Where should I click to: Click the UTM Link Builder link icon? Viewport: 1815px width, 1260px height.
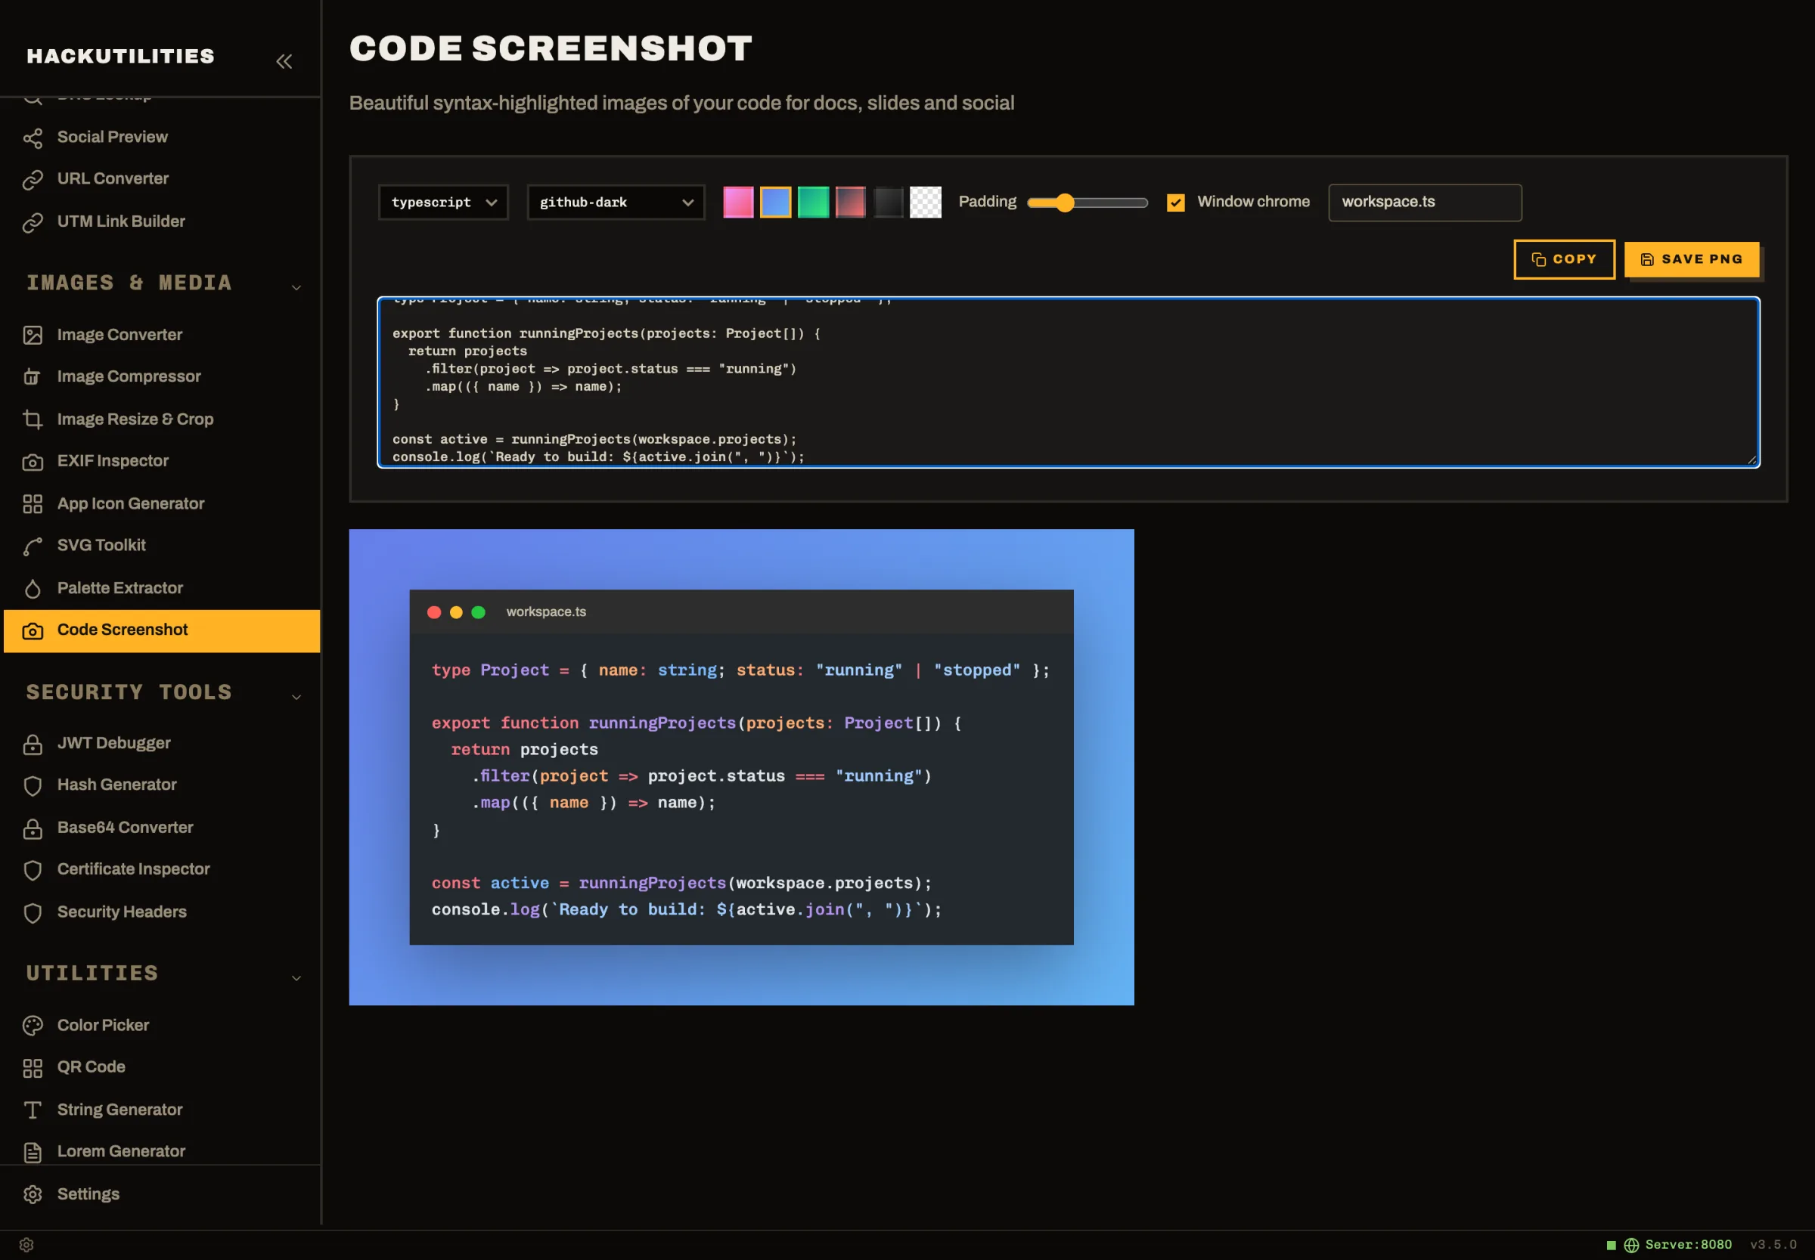click(x=33, y=223)
